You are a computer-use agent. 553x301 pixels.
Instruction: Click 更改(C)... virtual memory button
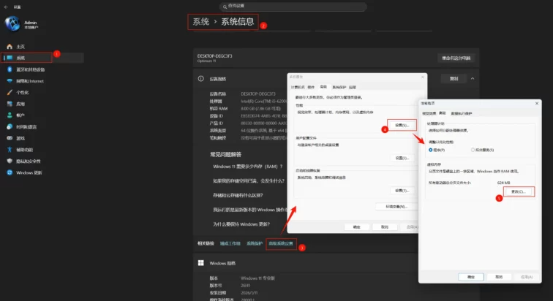[x=519, y=191]
